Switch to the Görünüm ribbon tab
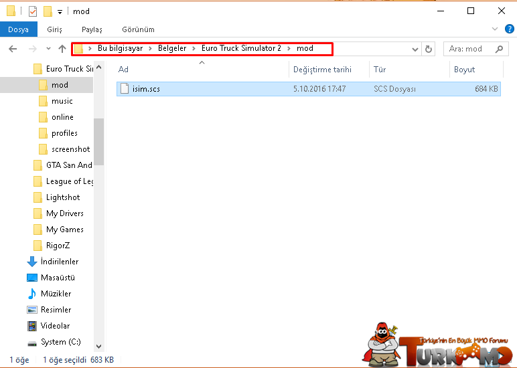Screen dimensions: 517x368 (x=138, y=29)
